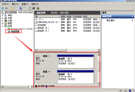
Task: Toggle the Show/Hide Console Tree toolbar icon
Action: (x=16, y=8)
